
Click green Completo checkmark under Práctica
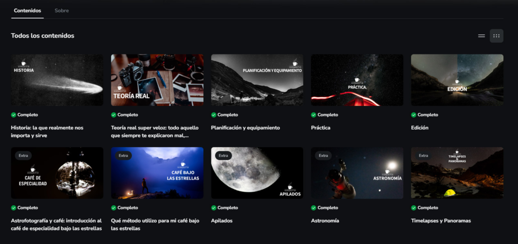[x=314, y=115]
